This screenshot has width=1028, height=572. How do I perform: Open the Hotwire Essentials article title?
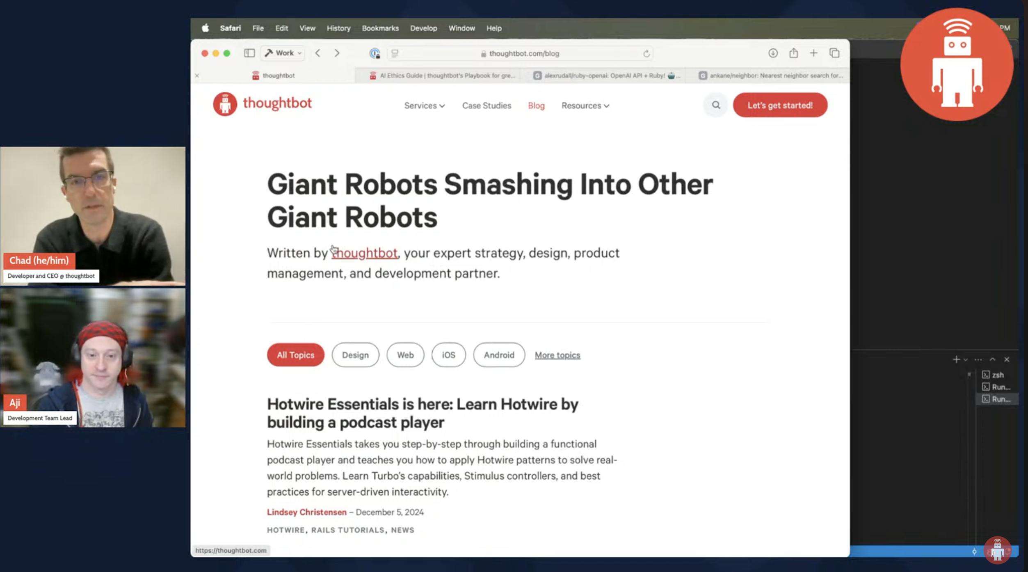pyautogui.click(x=423, y=413)
